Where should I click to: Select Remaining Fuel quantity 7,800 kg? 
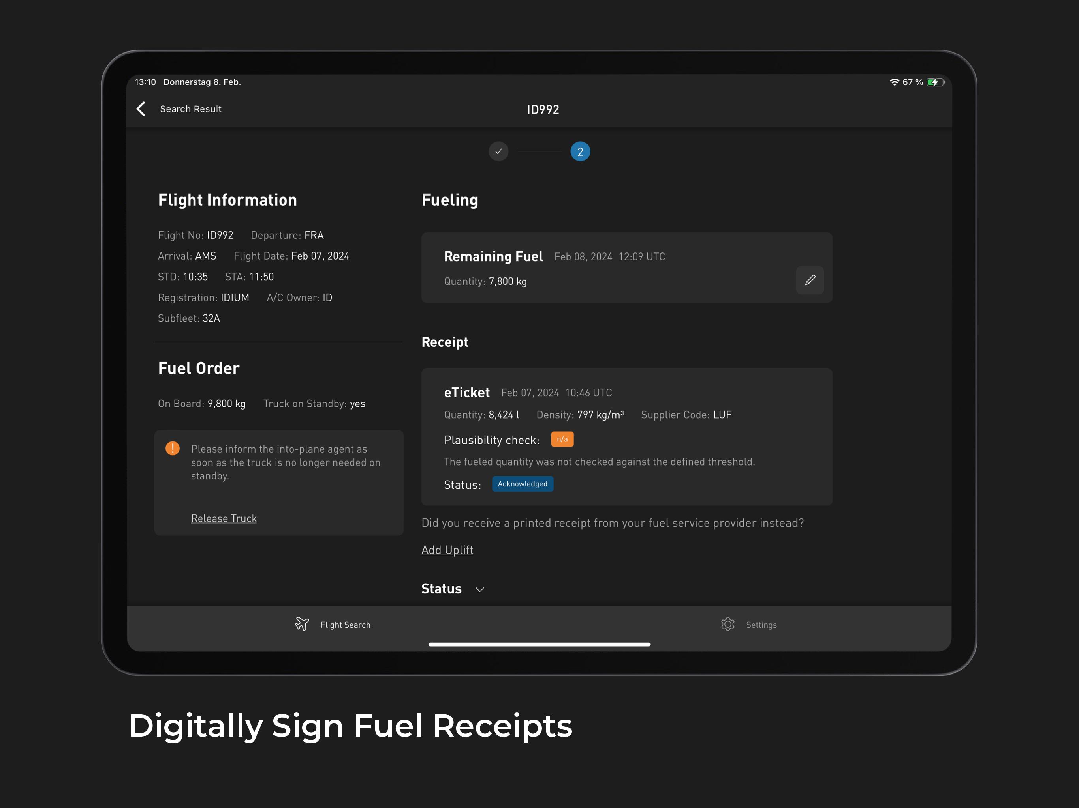pyautogui.click(x=508, y=281)
